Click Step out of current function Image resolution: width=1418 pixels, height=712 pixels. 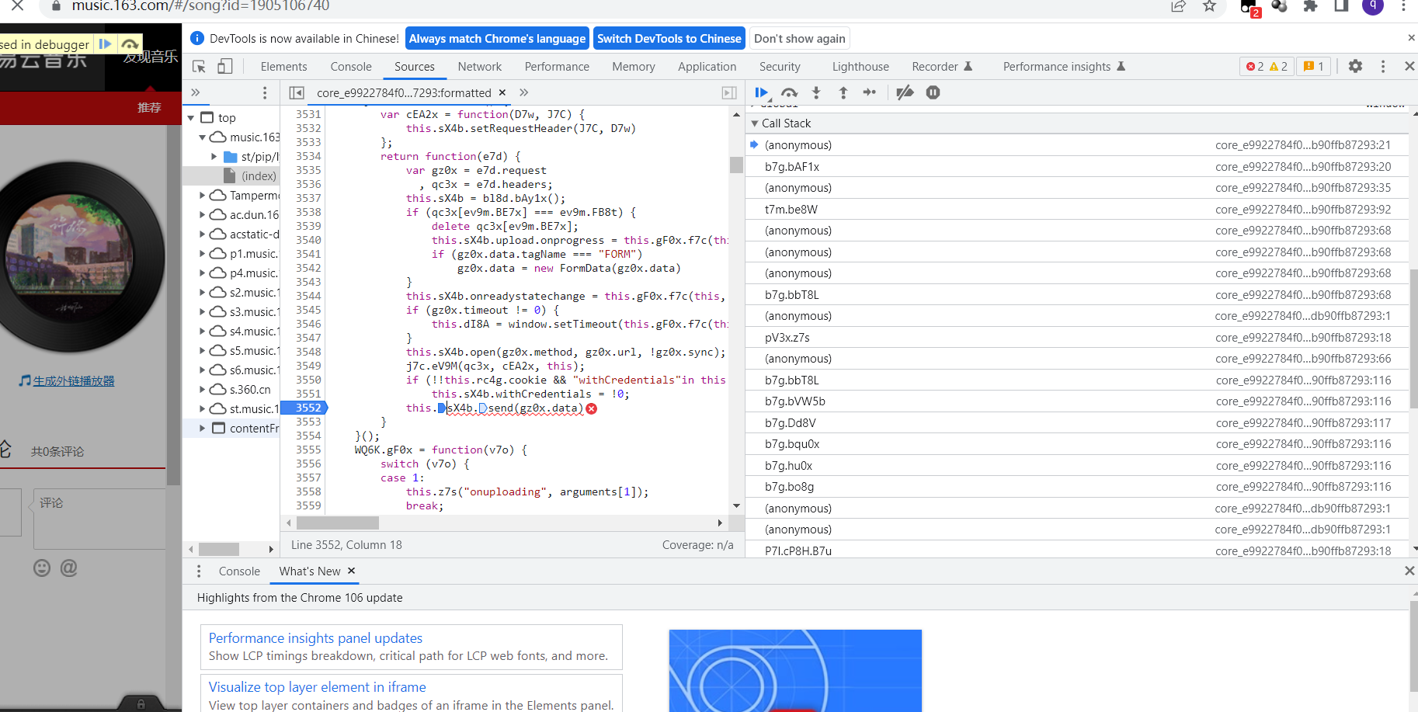click(x=843, y=92)
